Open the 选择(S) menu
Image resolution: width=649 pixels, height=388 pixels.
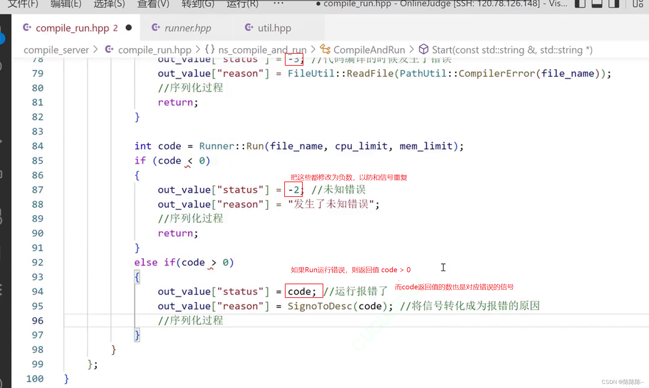[x=109, y=4]
